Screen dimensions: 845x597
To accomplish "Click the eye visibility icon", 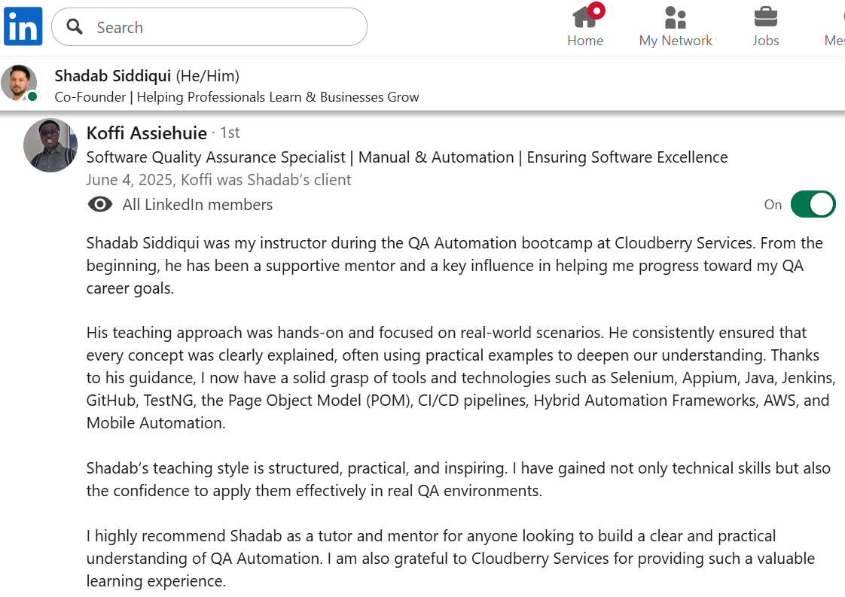I will 100,205.
